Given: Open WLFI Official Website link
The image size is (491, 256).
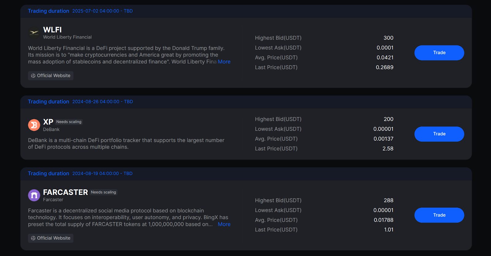Looking at the screenshot, I should (x=54, y=76).
